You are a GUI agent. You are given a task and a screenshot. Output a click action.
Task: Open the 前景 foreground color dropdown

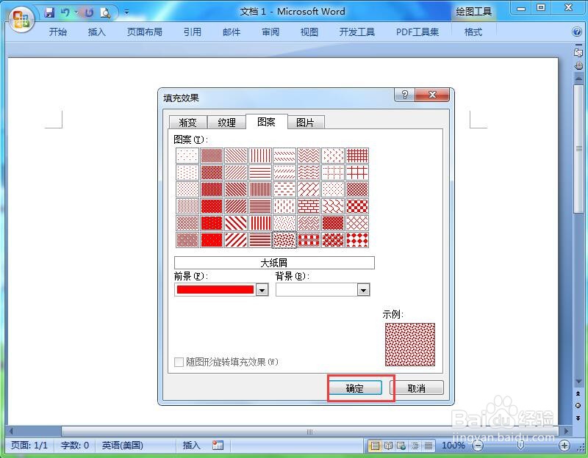tap(262, 290)
